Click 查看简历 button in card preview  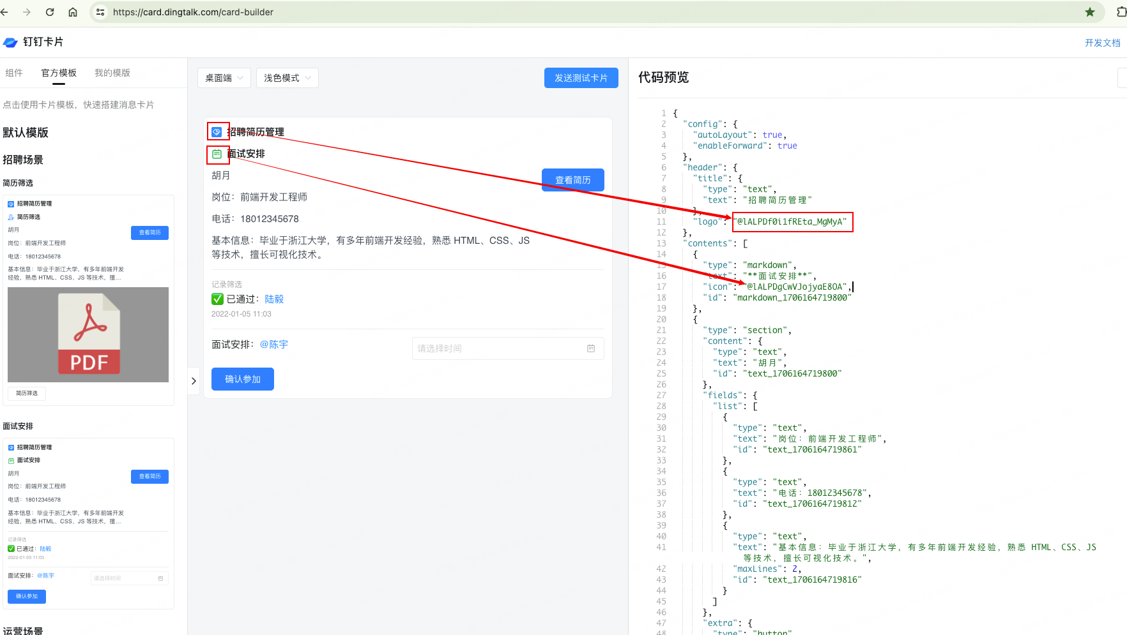click(573, 180)
